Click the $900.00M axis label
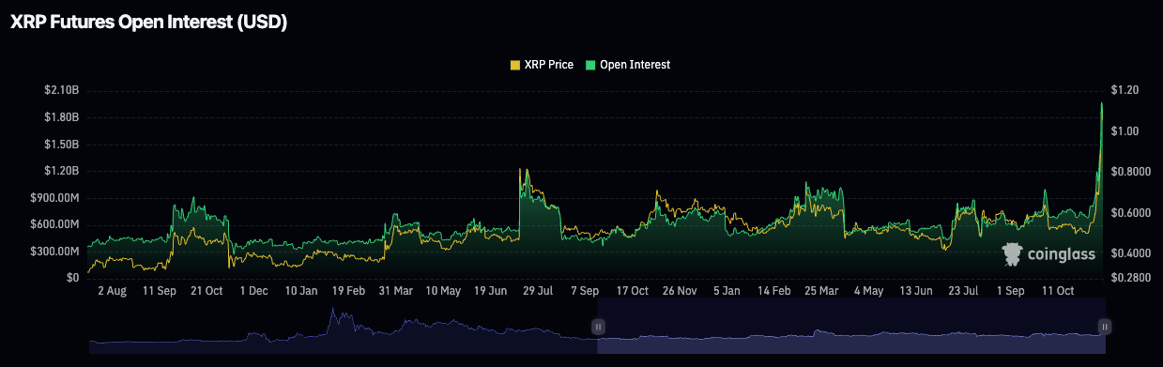This screenshot has width=1163, height=367. [55, 198]
